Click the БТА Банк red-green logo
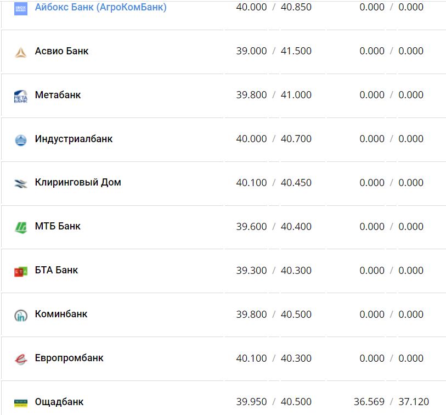This screenshot has height=415, width=446. pos(20,271)
